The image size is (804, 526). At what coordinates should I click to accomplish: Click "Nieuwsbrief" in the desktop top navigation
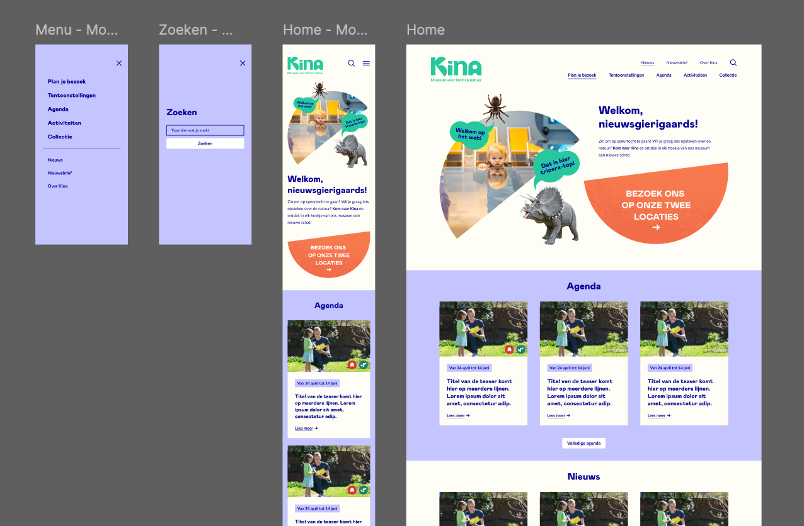pyautogui.click(x=677, y=63)
